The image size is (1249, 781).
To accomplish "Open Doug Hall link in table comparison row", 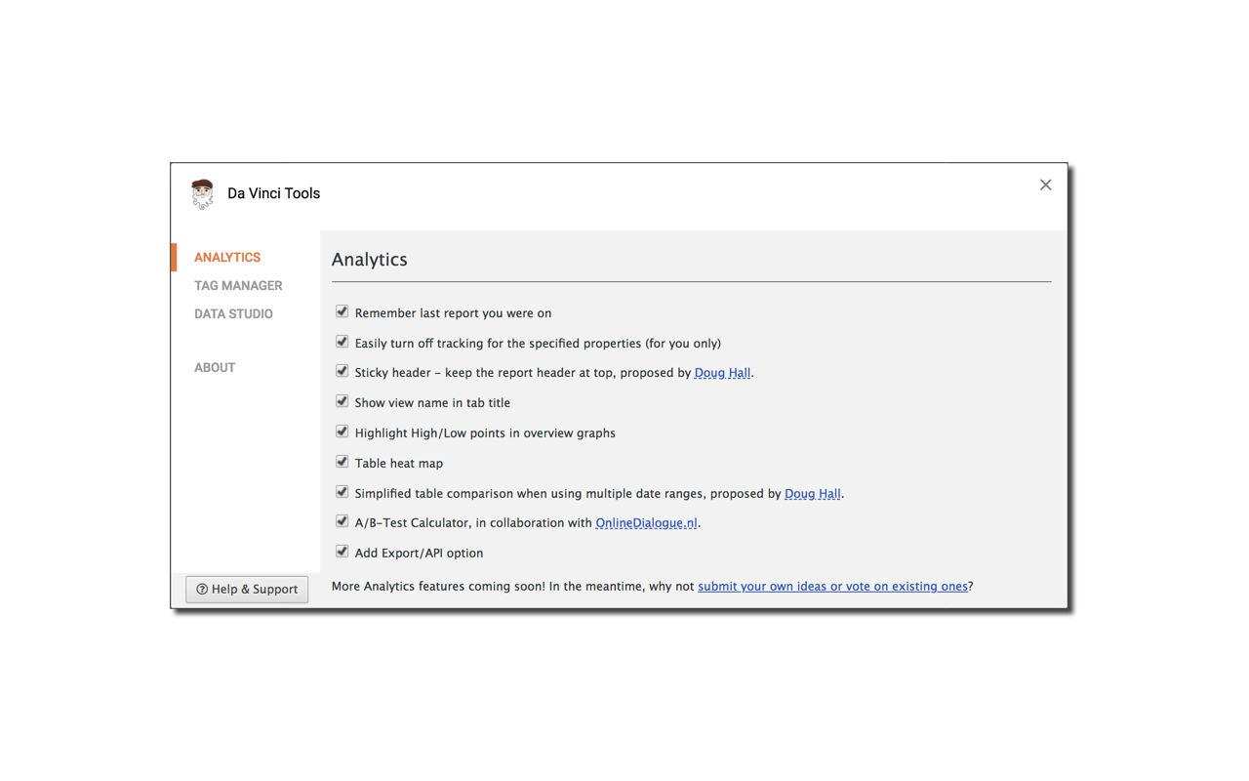I will point(812,494).
